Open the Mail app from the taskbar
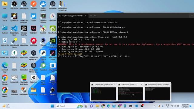This screenshot has height=109, width=194. [x=114, y=106]
